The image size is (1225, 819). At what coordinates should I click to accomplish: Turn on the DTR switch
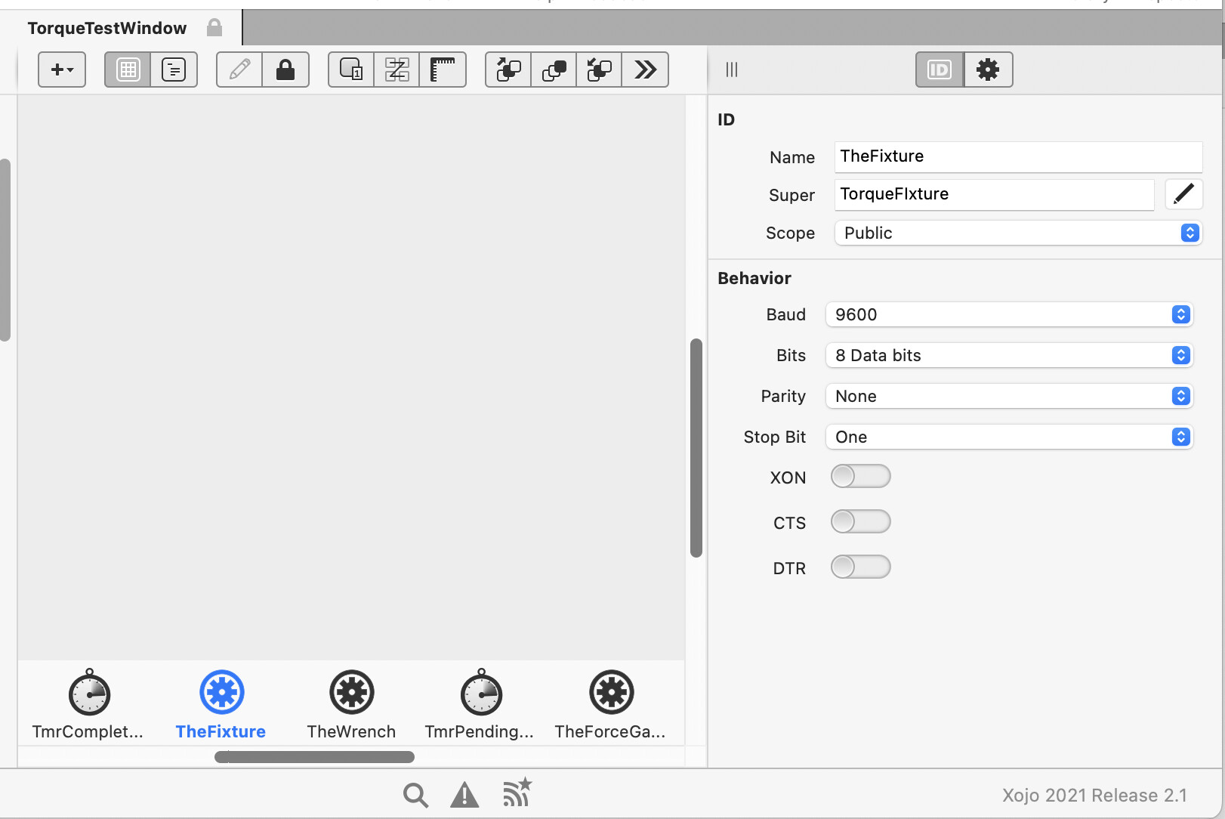click(860, 567)
